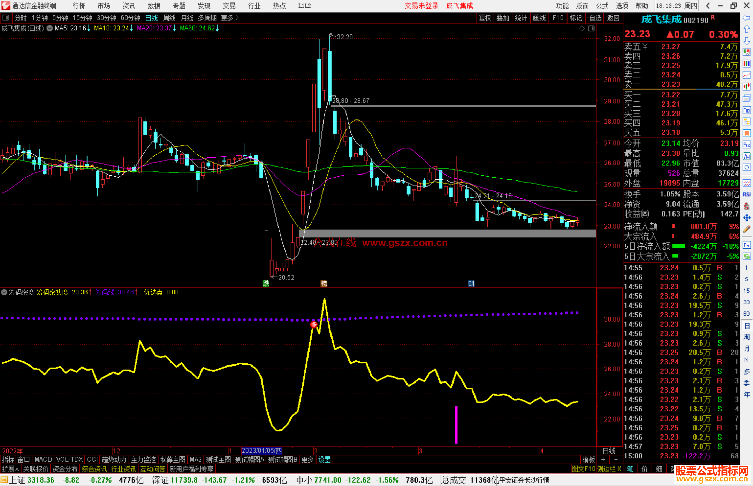753x486 pixels.
Task: Click the Tongdaxin logo in title bar
Action: (x=6, y=6)
